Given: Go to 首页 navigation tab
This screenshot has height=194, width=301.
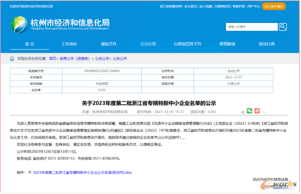Looking at the screenshot, I should (x=29, y=44).
